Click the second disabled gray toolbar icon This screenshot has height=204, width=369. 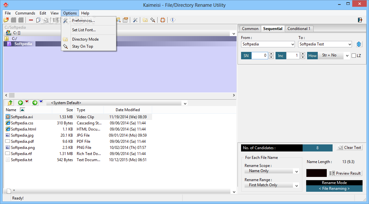tap(21, 20)
